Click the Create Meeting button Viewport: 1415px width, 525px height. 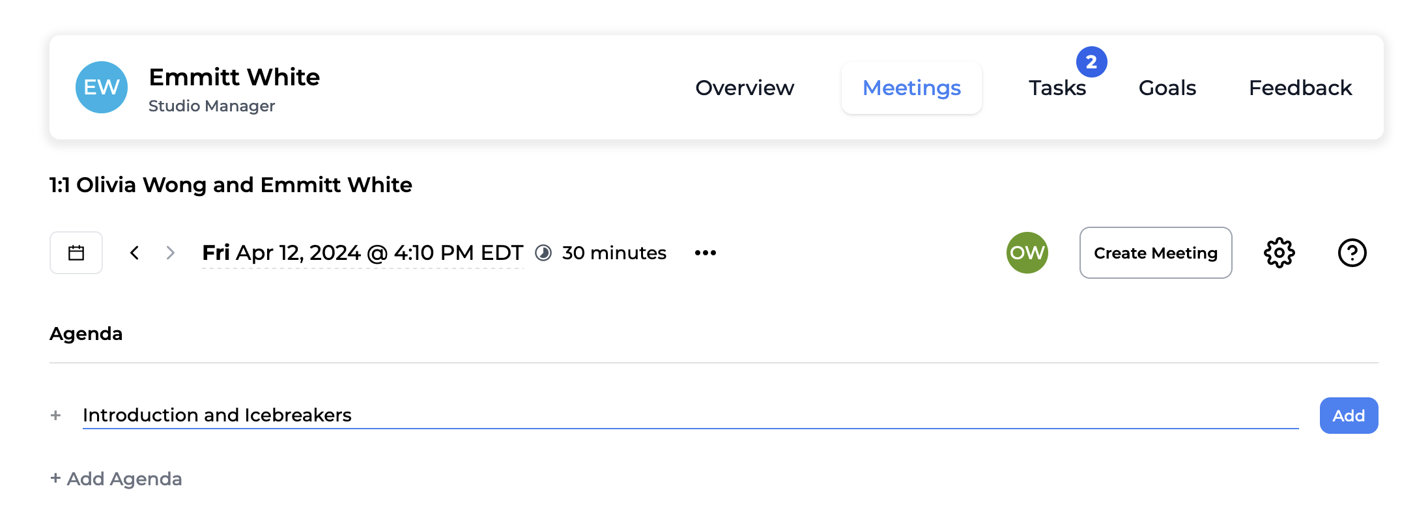click(x=1155, y=253)
